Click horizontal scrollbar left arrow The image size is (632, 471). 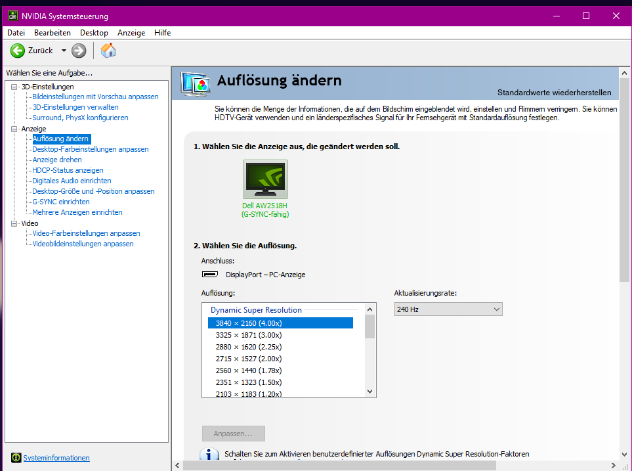[x=177, y=465]
